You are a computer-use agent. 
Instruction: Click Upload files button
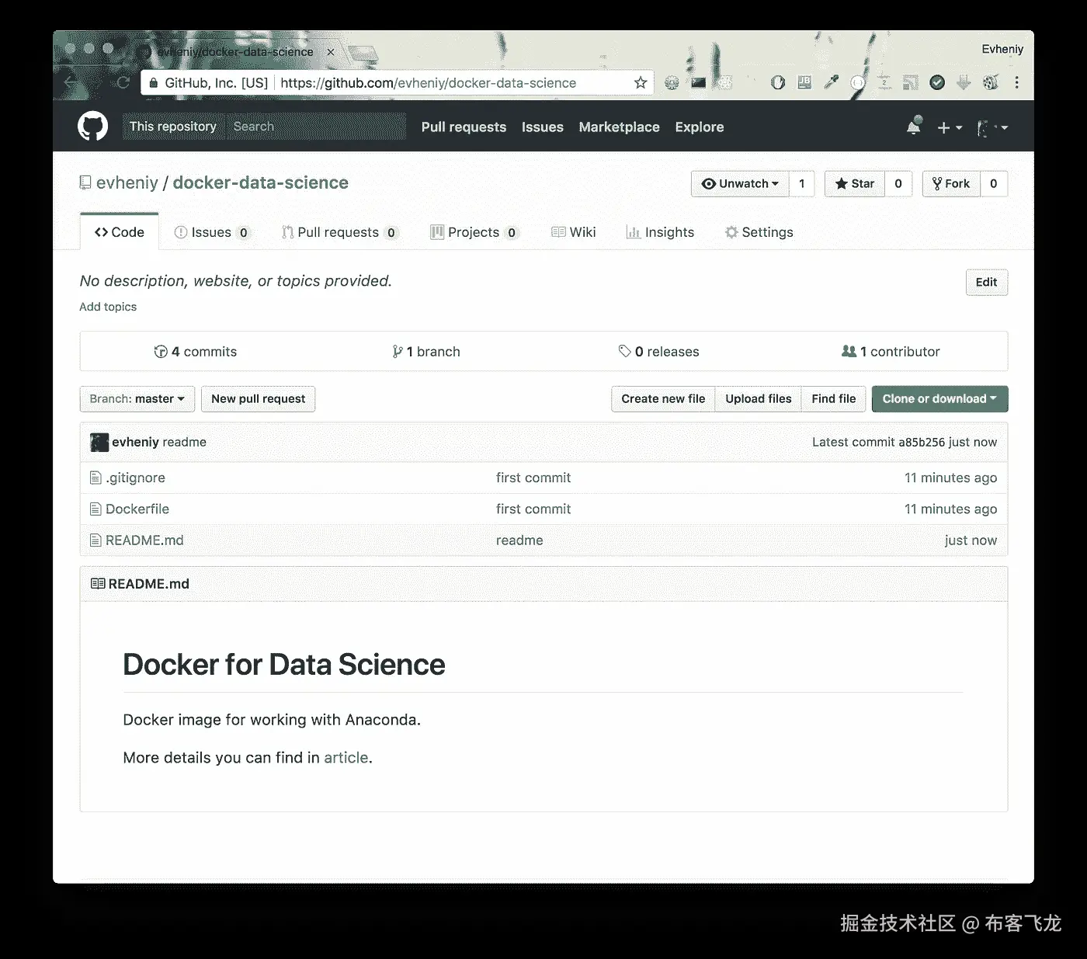758,399
